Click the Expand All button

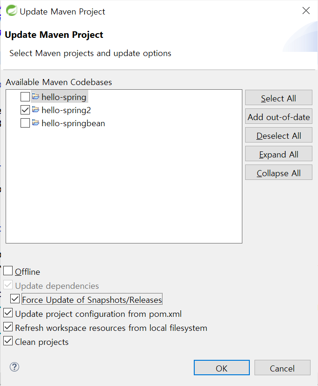[279, 154]
